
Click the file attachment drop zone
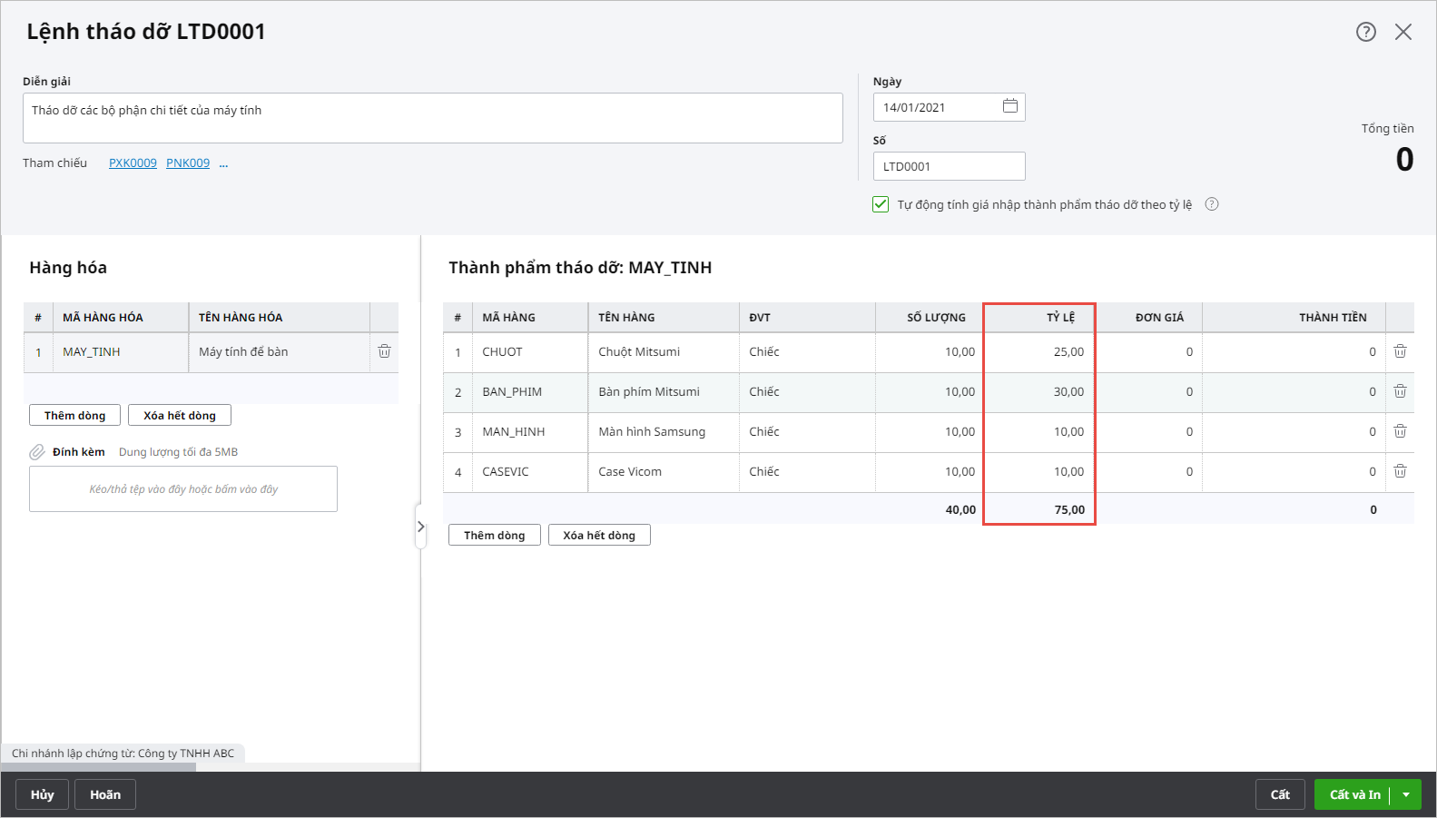(183, 489)
